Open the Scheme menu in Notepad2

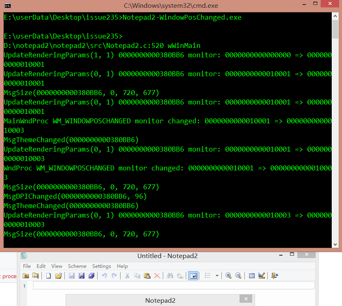[x=77, y=266]
